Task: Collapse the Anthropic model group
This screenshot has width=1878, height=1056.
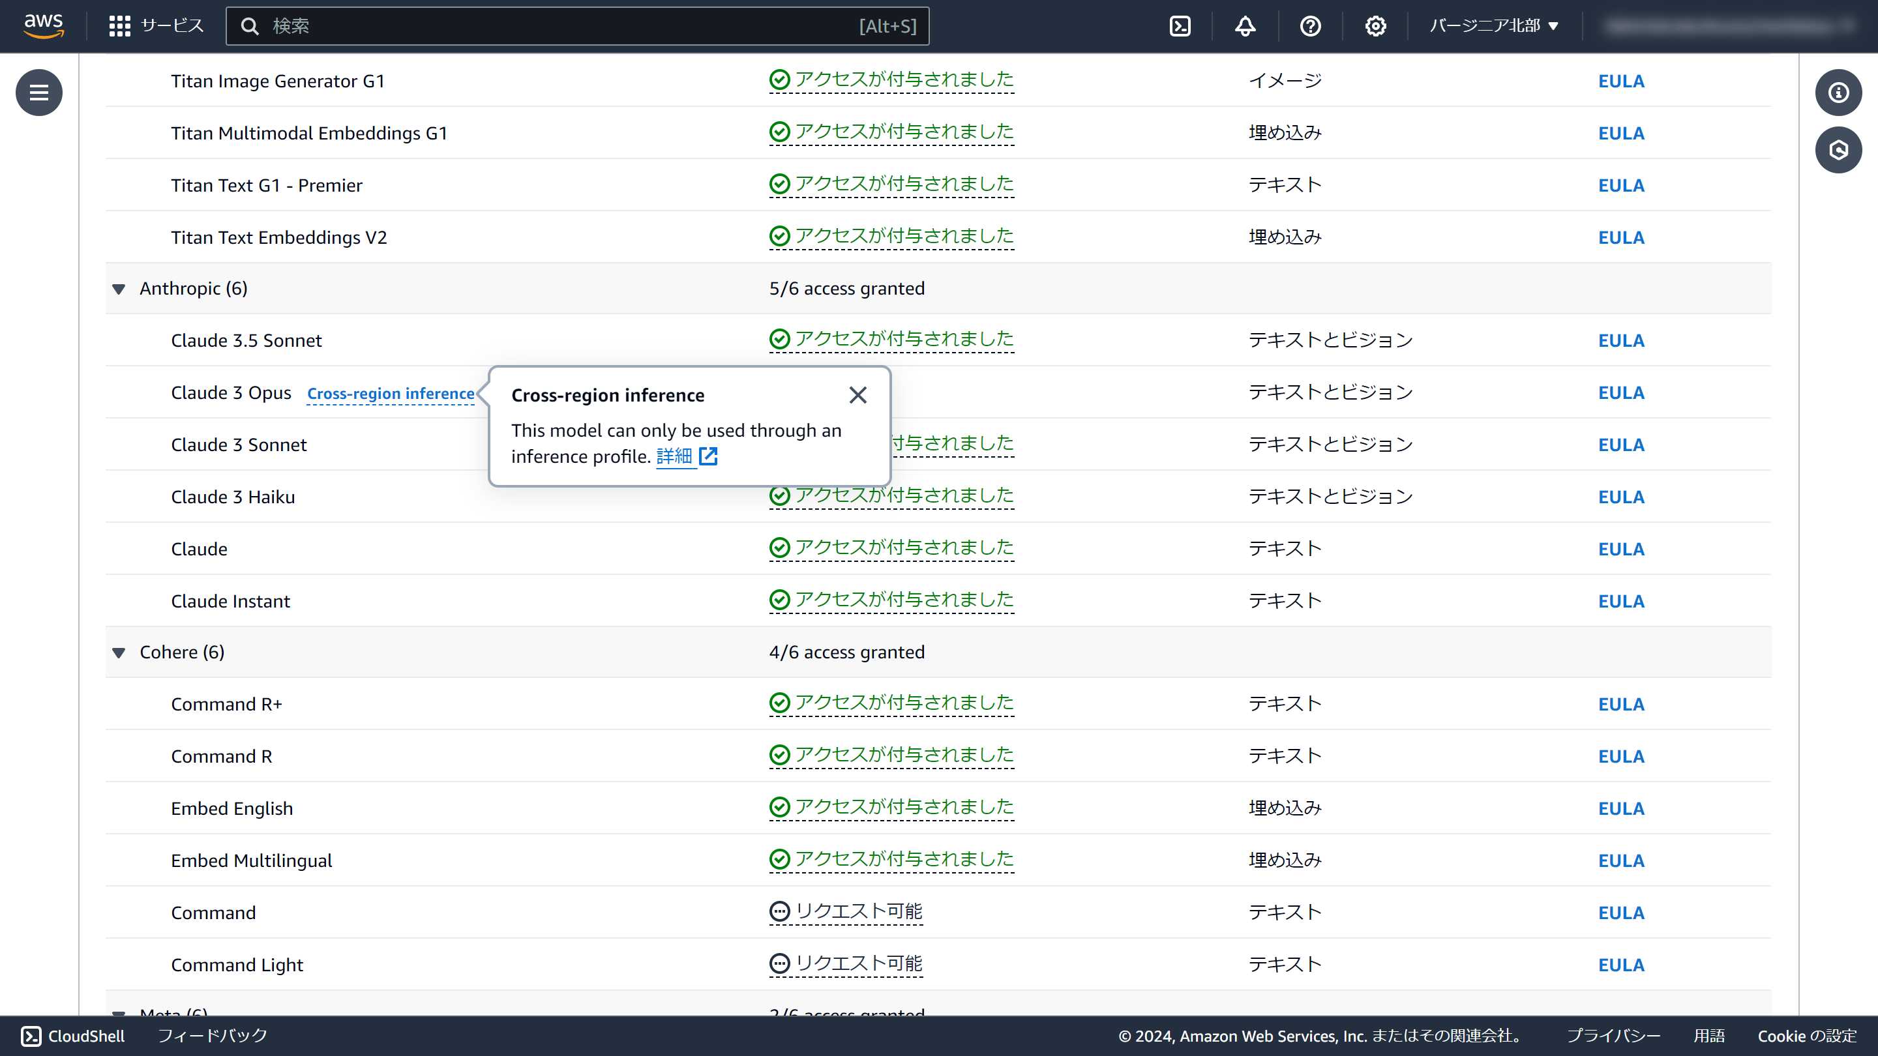Action: pos(119,289)
